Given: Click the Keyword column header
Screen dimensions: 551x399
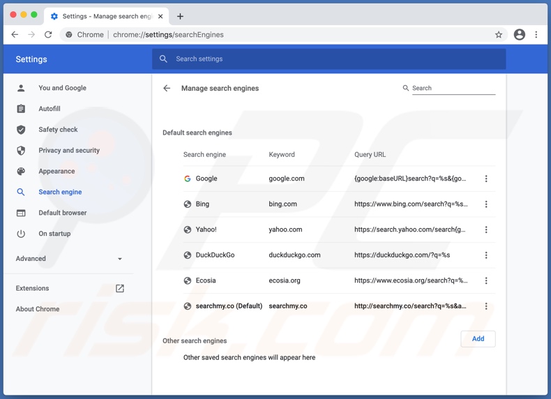Looking at the screenshot, I should coord(282,154).
